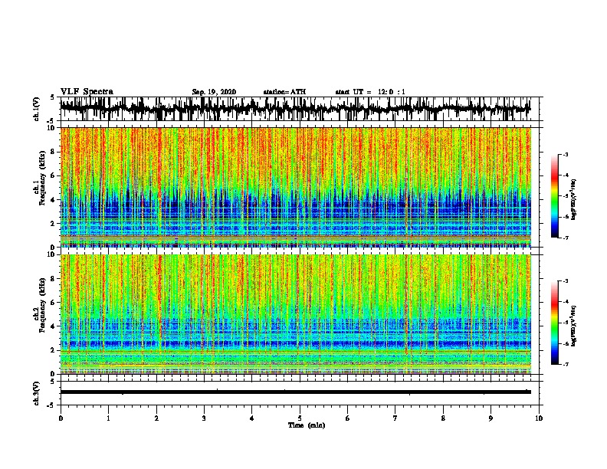
Task: Click the "8" kHz tick on ch.2 frequency axis
Action: [x=54, y=279]
